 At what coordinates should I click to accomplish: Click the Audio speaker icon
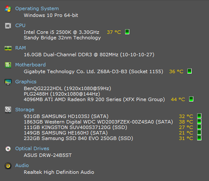click(x=8, y=166)
